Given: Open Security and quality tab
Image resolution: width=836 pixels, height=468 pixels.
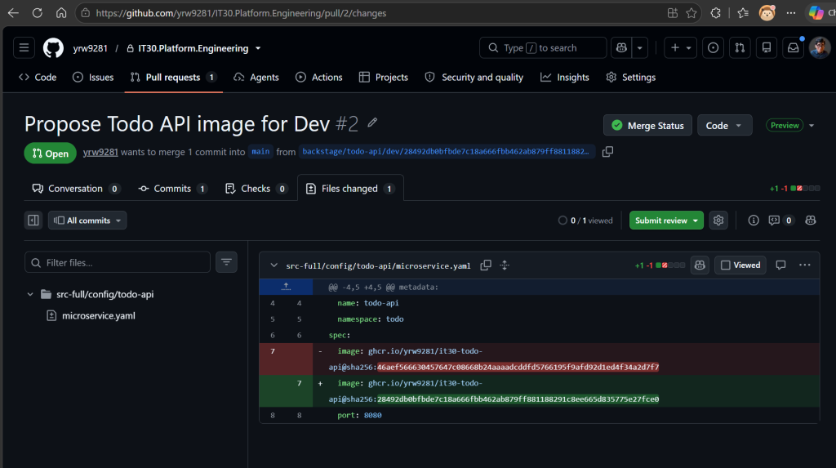Looking at the screenshot, I should pyautogui.click(x=474, y=78).
